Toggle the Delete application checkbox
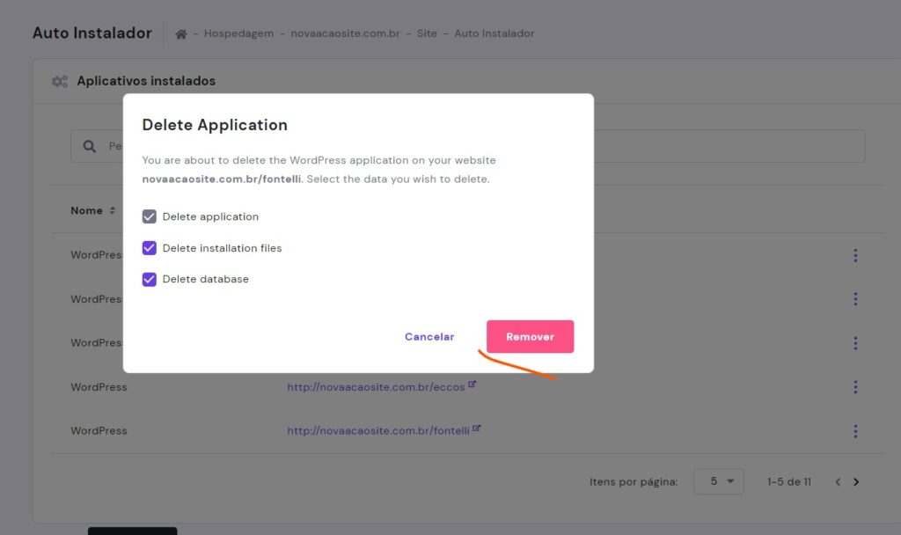Screen dimensions: 901x535 [150, 216]
